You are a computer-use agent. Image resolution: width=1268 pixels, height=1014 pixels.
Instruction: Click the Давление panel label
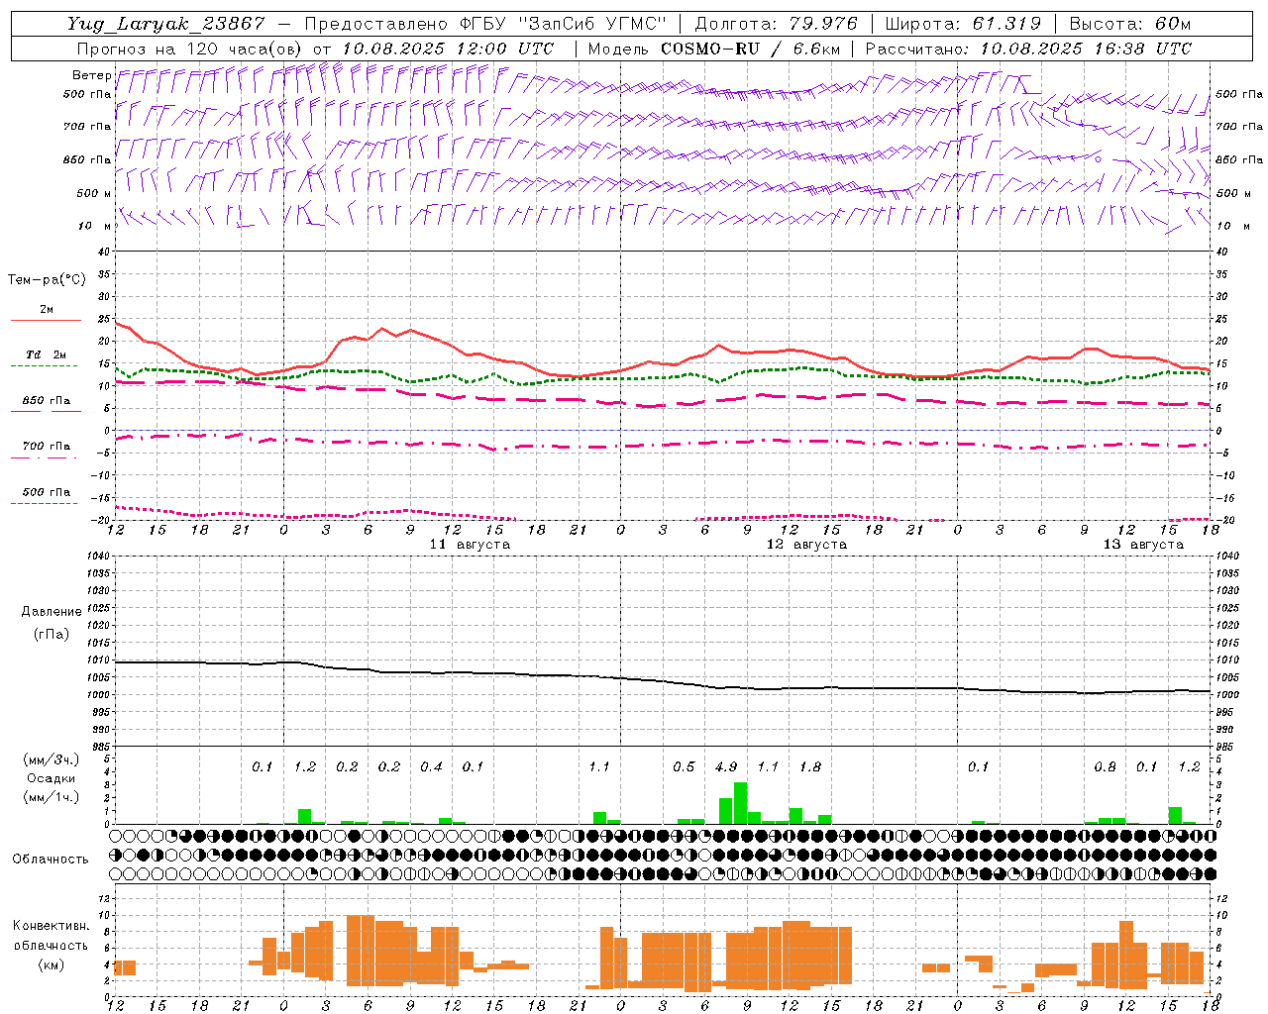point(51,612)
